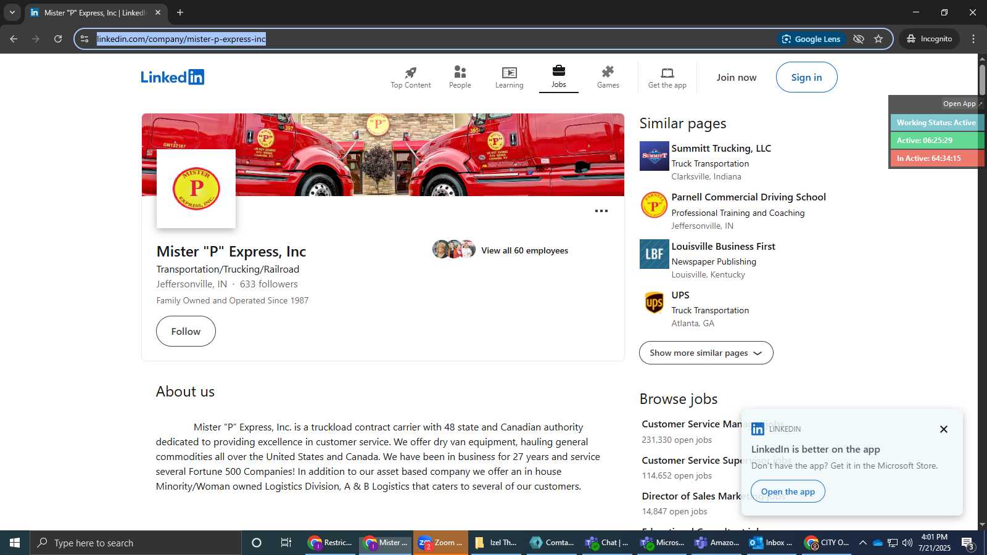Switch to Zoom in taskbar
The height and width of the screenshot is (555, 987).
click(440, 543)
